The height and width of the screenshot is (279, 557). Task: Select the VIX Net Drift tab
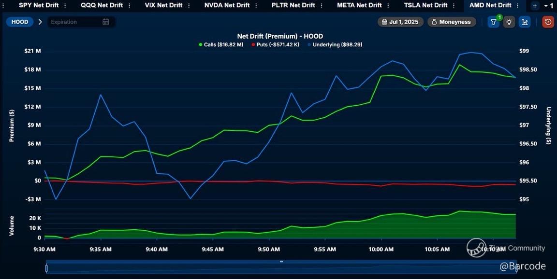(163, 5)
